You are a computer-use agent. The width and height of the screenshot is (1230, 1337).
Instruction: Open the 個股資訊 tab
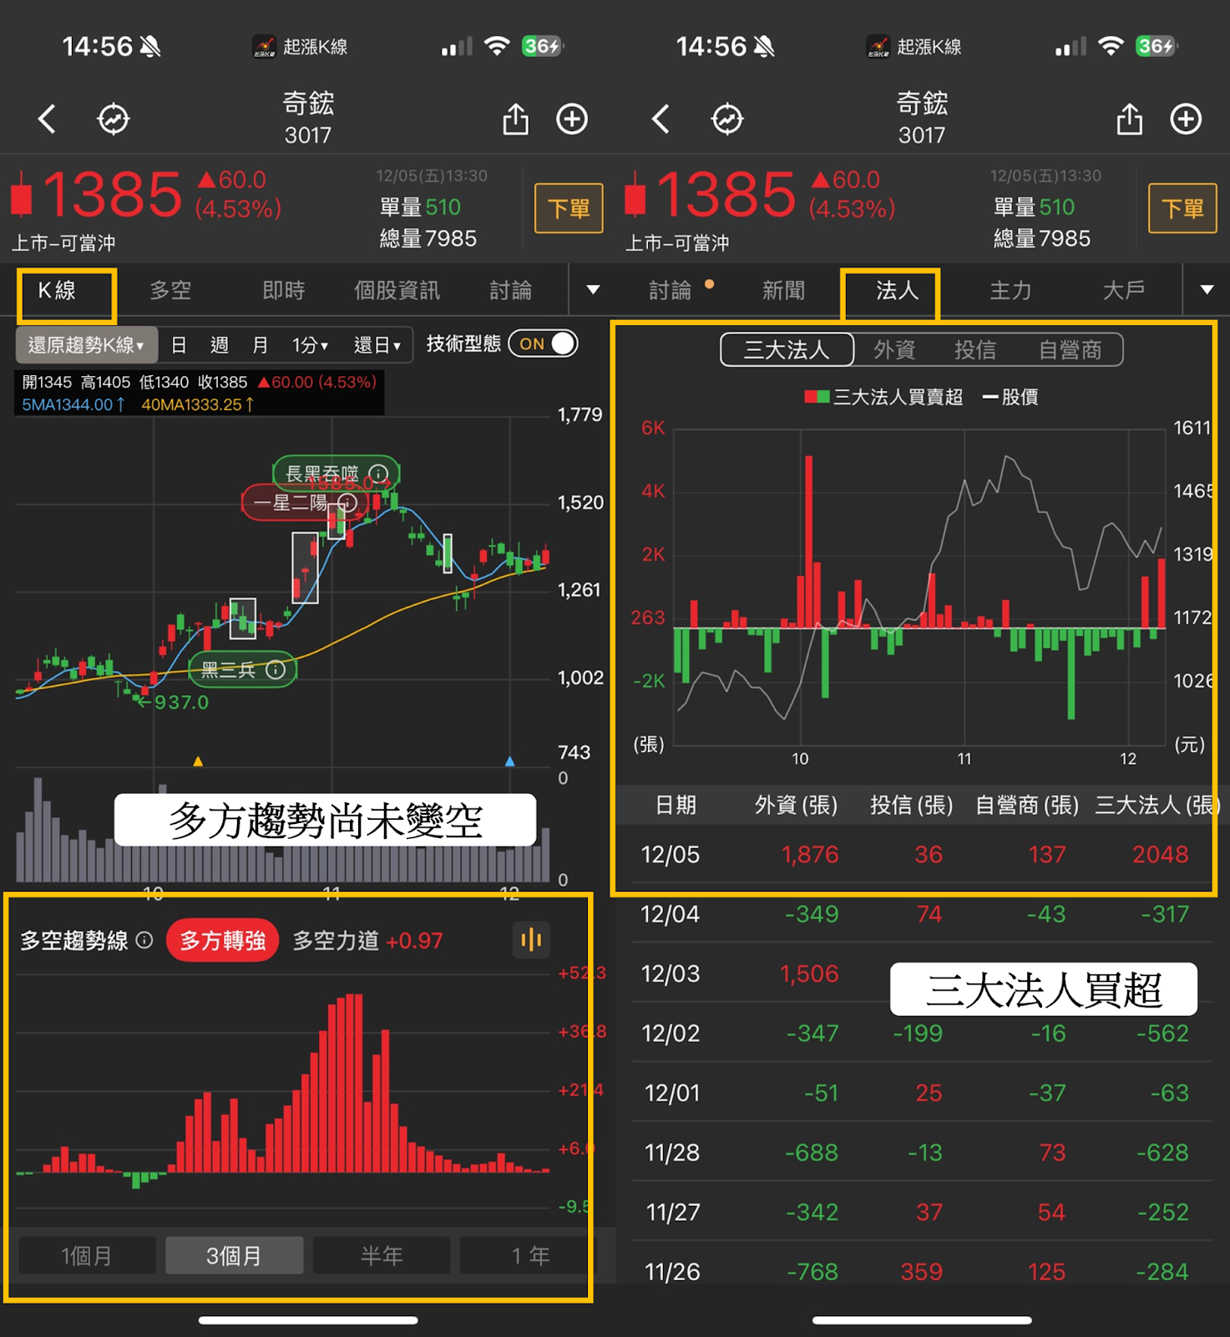(x=397, y=291)
